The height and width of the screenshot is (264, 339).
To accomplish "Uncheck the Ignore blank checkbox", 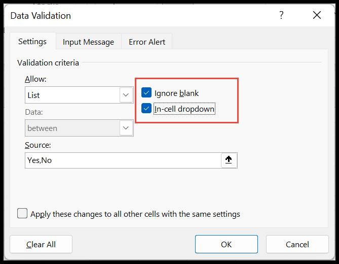I will (x=146, y=93).
